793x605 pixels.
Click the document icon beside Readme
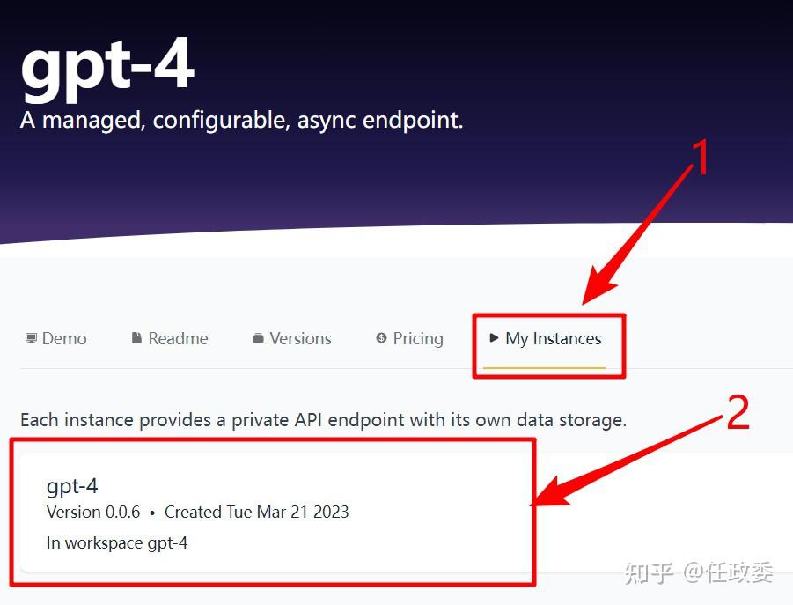click(136, 338)
